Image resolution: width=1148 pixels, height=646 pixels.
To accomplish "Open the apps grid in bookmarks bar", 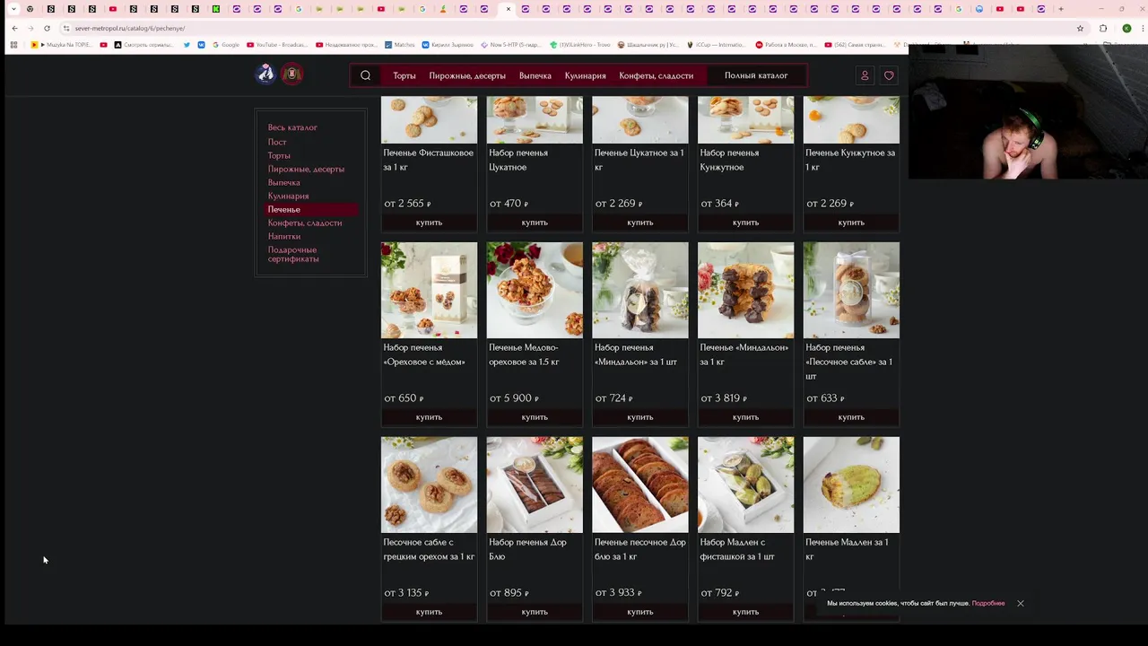I will pyautogui.click(x=13, y=44).
